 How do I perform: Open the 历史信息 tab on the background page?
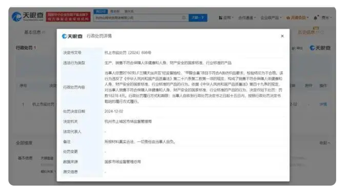pos(311,32)
